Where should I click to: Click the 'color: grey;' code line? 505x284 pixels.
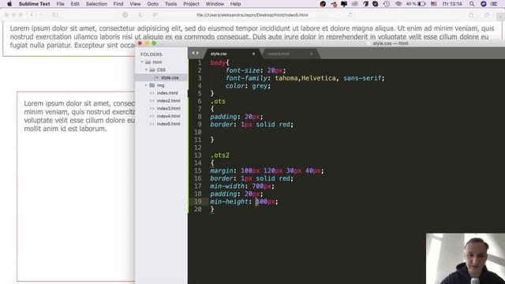click(x=248, y=86)
